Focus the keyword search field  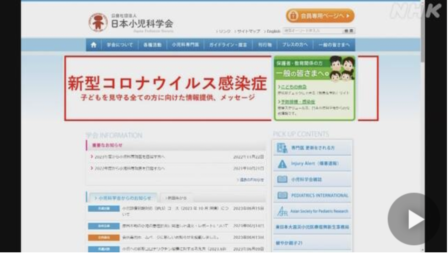click(312, 31)
